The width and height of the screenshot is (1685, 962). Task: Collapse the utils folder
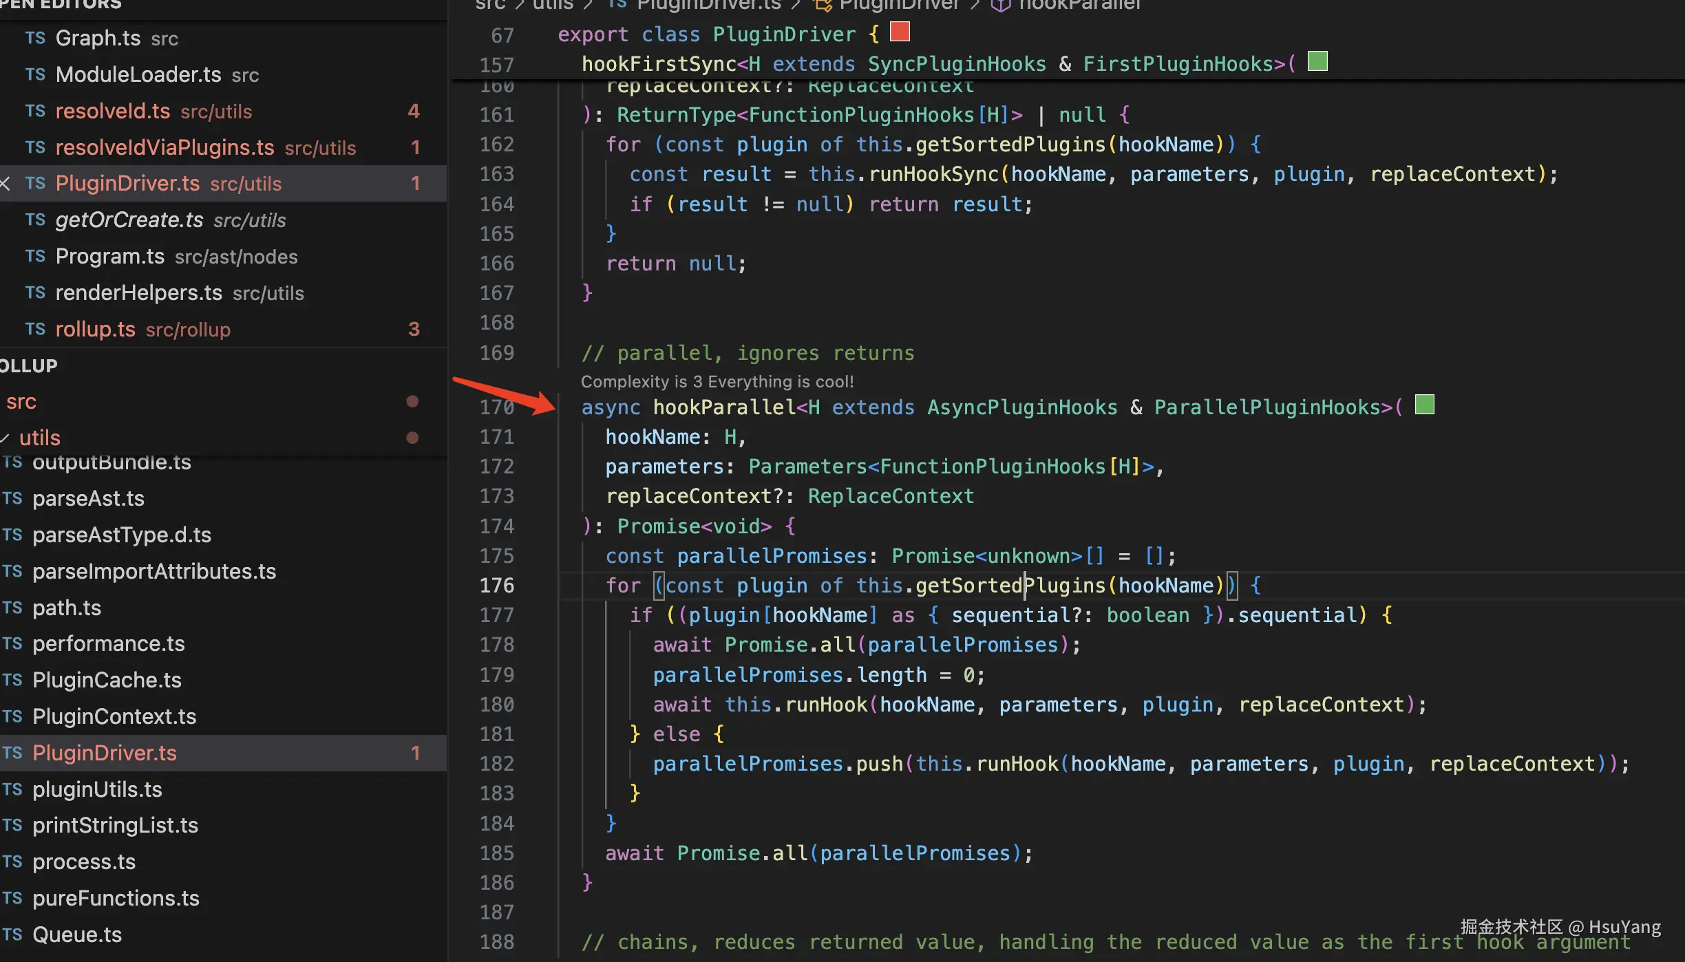40,438
